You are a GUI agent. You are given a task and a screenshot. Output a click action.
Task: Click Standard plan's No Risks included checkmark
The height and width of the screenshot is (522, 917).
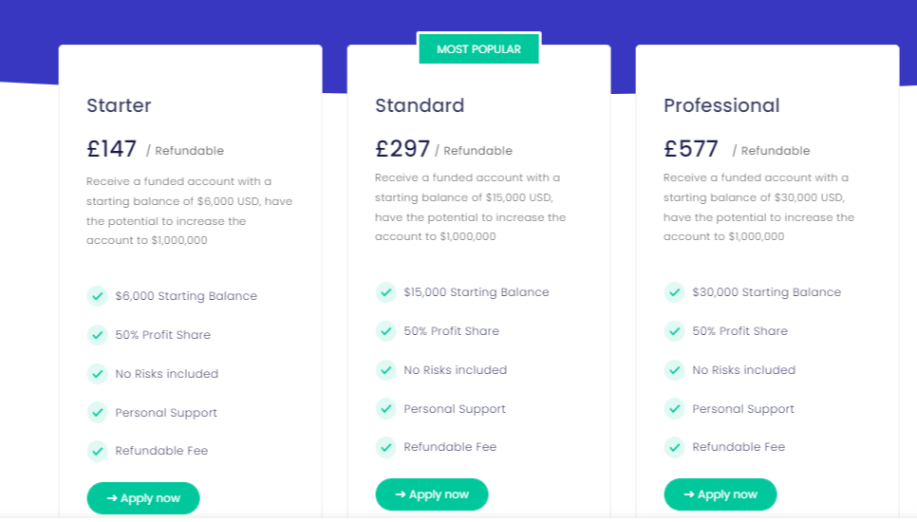386,370
